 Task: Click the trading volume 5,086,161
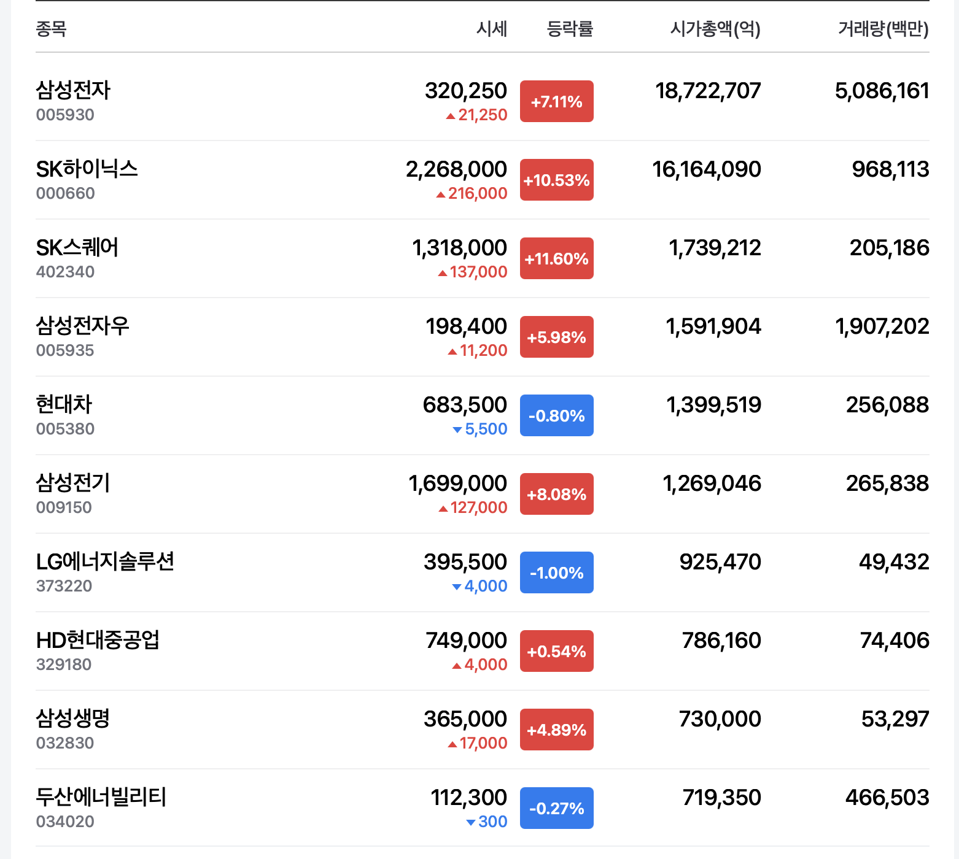click(882, 91)
